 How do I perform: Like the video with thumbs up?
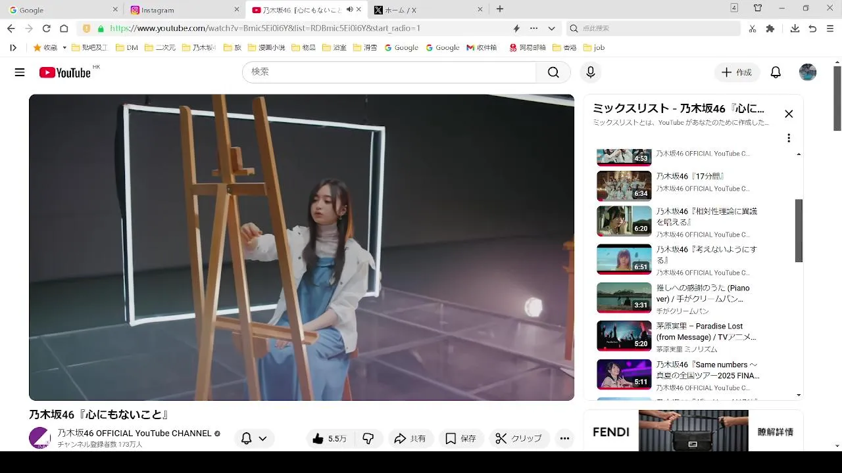click(x=330, y=438)
